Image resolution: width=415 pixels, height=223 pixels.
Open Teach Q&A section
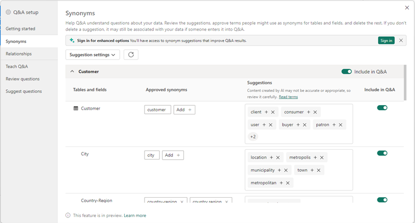click(17, 66)
